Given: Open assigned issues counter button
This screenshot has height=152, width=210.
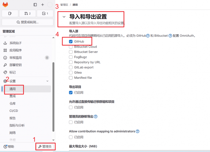Looking at the screenshot, I should point(10,13).
